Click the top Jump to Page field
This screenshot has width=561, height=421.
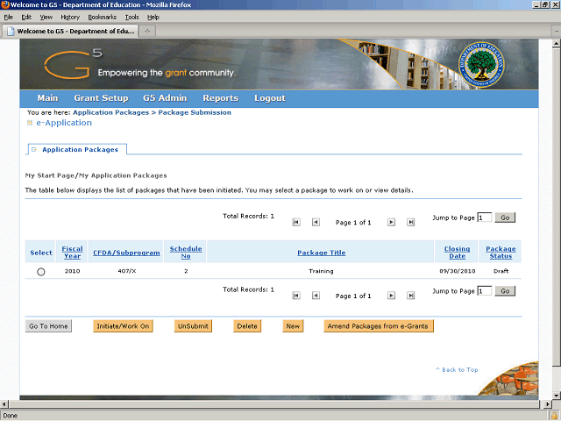pyautogui.click(x=485, y=218)
